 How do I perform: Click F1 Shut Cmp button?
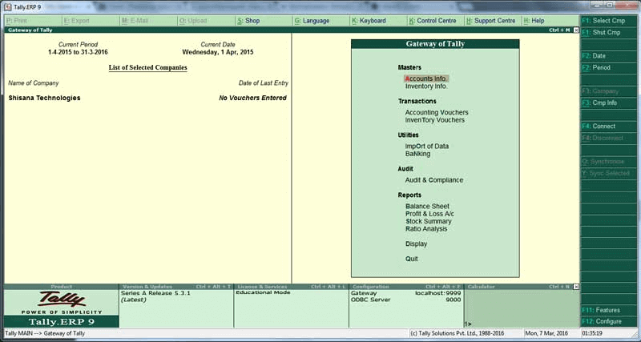point(608,32)
